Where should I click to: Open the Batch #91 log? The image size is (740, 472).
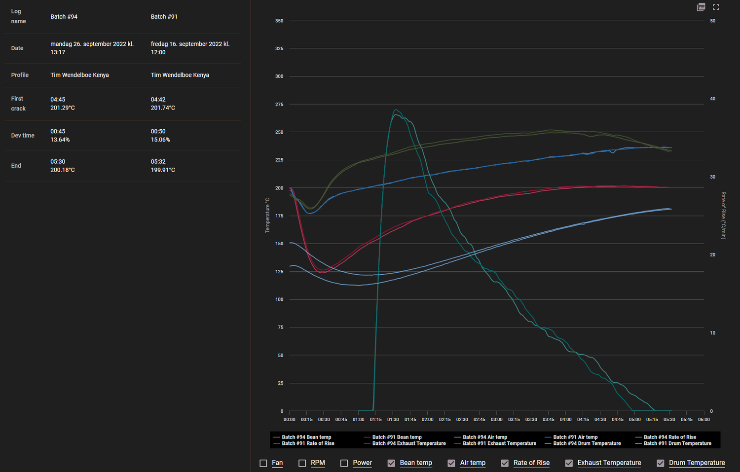tap(164, 16)
